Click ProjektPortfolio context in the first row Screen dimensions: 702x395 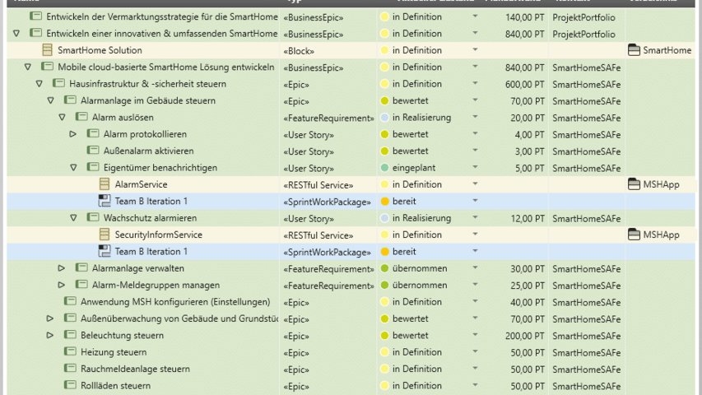point(583,16)
